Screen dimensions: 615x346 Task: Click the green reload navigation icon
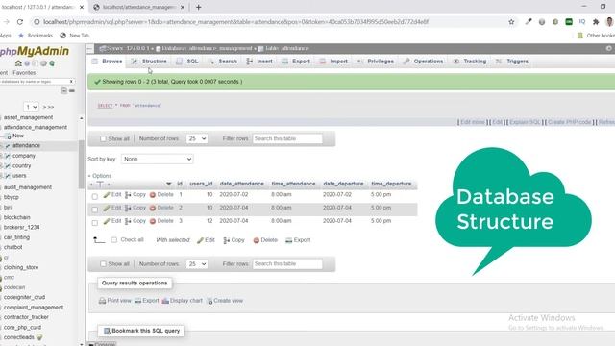52,63
